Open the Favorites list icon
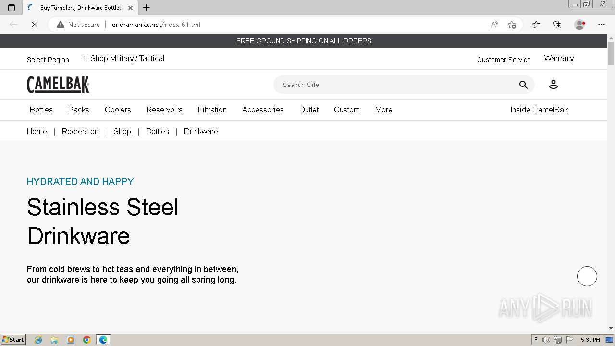615x346 pixels. click(536, 25)
